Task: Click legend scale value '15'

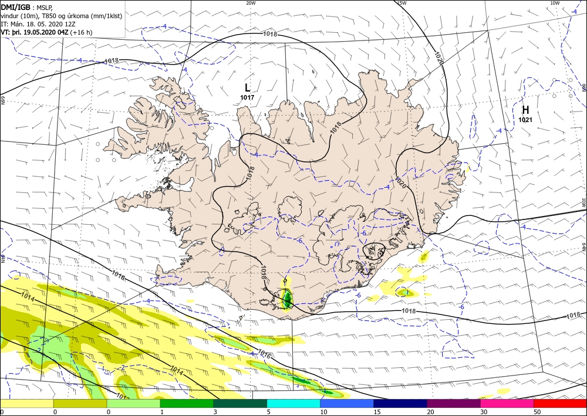Action: coord(377,412)
